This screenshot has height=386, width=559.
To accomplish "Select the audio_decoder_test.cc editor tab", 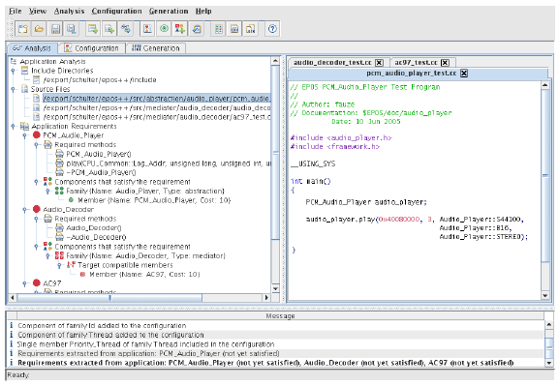I will (x=332, y=63).
